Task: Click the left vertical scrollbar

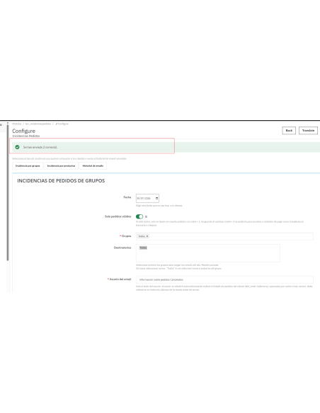Action: [x=8, y=192]
